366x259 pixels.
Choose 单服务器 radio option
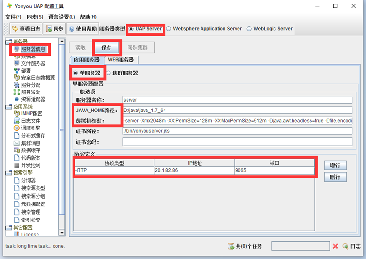(x=75, y=73)
